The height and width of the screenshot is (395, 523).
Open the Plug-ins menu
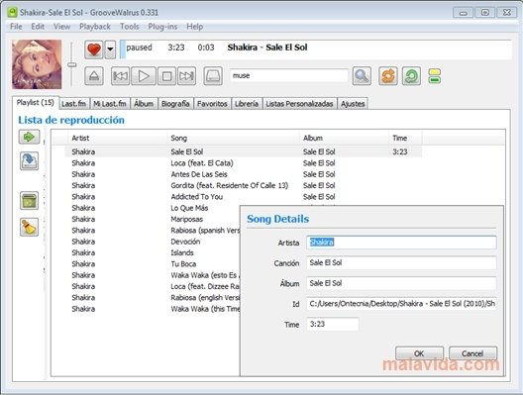point(162,27)
